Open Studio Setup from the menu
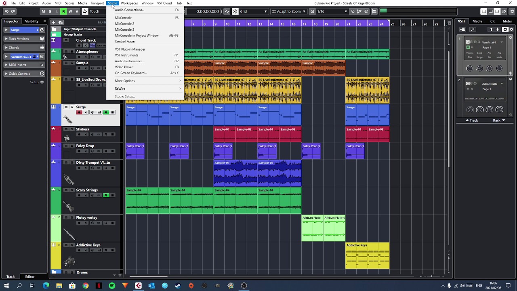 click(145, 97)
